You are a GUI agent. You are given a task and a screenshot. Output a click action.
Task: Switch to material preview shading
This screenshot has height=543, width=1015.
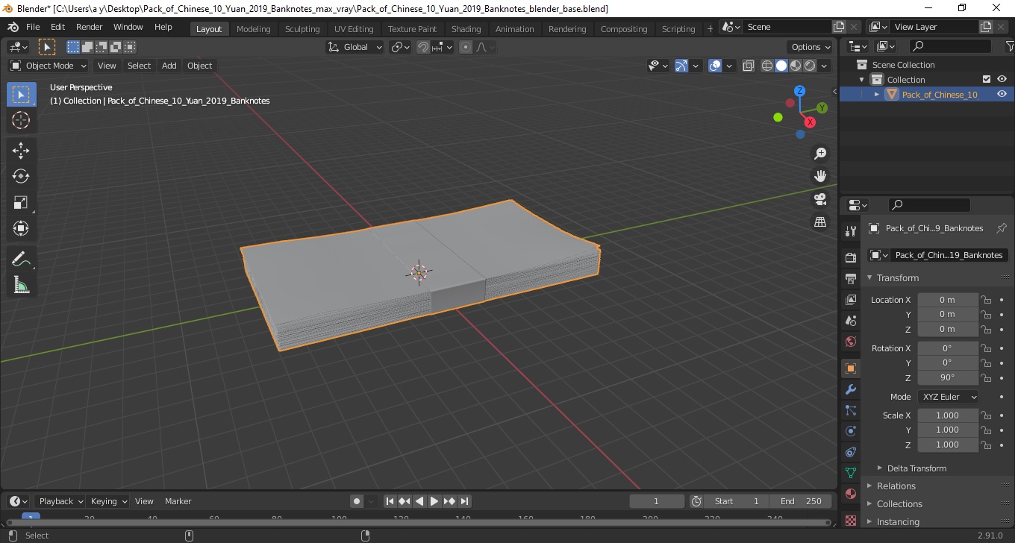pyautogui.click(x=796, y=66)
